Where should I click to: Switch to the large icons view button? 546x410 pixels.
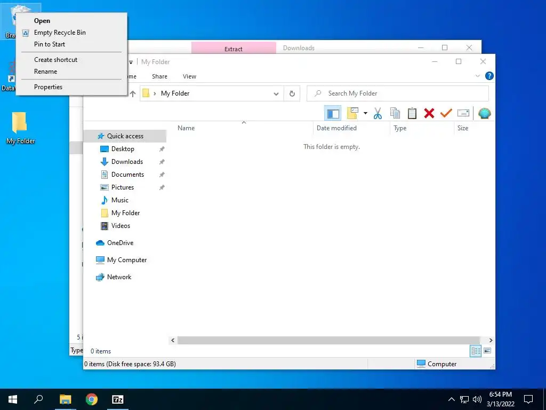(487, 351)
